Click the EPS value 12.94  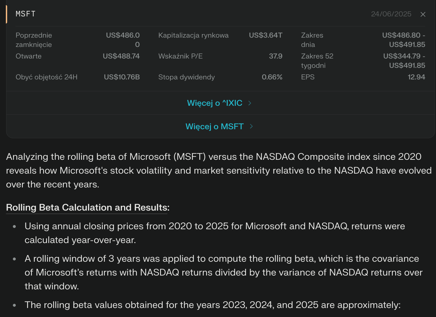(x=416, y=77)
